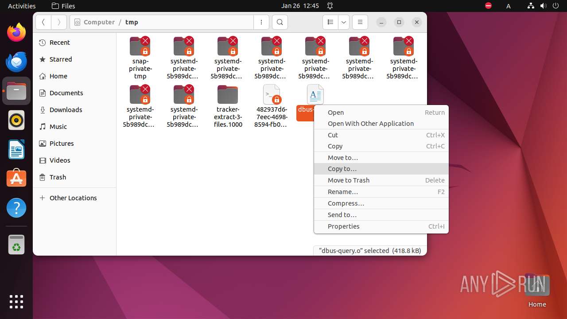Choose Copy to… from the context menu
The width and height of the screenshot is (567, 319).
[x=381, y=169]
